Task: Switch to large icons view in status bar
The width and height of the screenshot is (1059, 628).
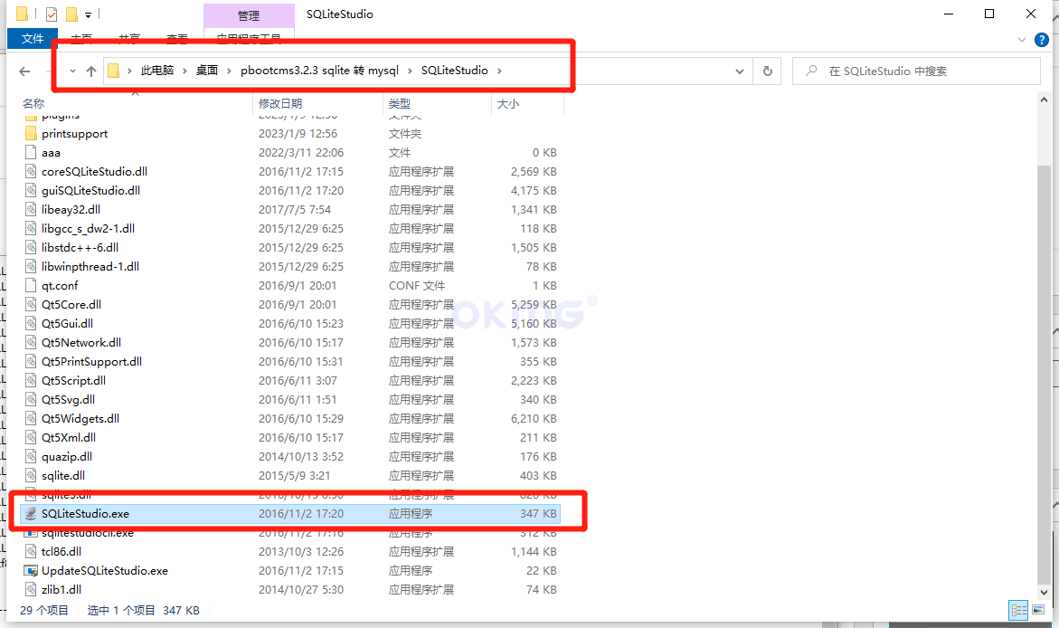Action: [1037, 610]
